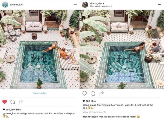Share the gypsea_lust post via arrow icon
This screenshot has width=164, height=118.
click(x=21, y=102)
